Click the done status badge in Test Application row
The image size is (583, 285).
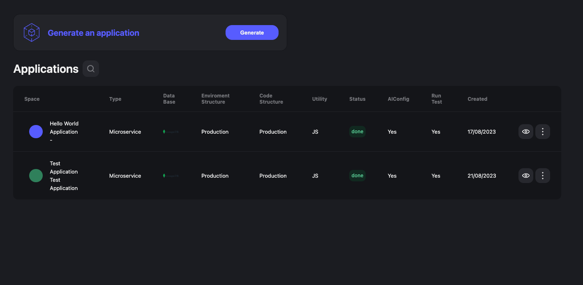click(x=357, y=176)
